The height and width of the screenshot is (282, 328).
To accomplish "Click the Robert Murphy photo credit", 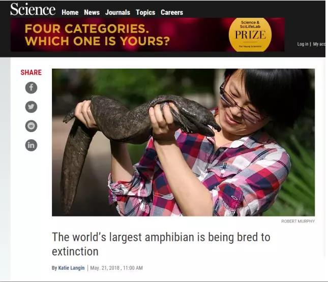I will click(x=298, y=221).
